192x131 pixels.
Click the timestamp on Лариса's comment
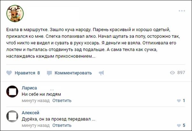(x=35, y=100)
